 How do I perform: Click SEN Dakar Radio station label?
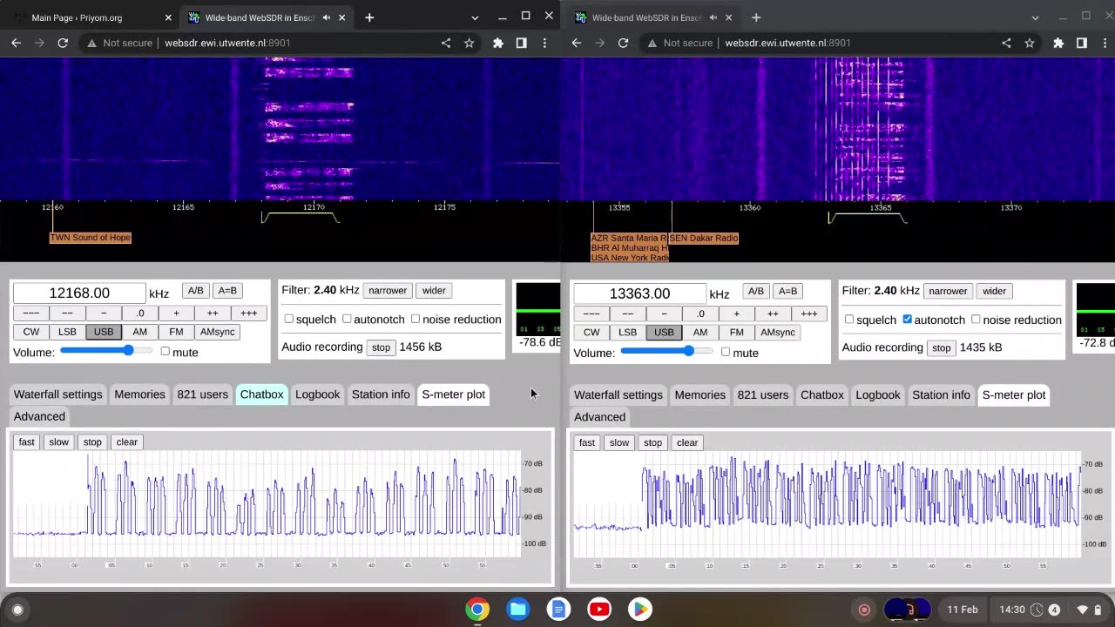point(704,238)
